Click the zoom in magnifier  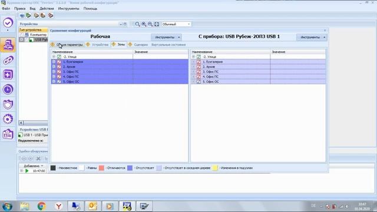pos(144,24)
